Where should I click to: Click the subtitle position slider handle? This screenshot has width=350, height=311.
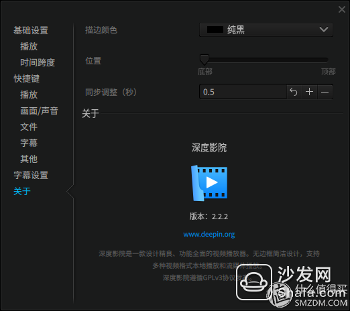click(x=204, y=60)
